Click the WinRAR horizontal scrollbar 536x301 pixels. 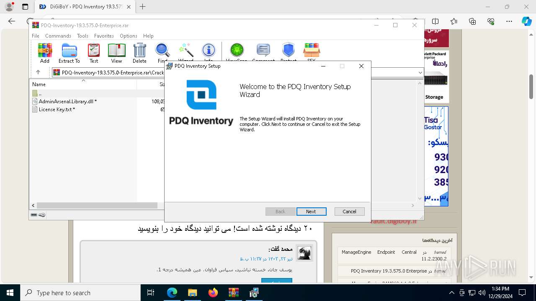(x=97, y=205)
